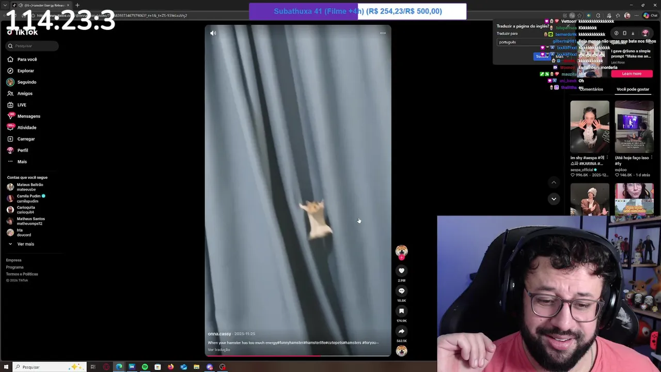Open the video's three-dot options menu
The height and width of the screenshot is (372, 661).
point(383,33)
